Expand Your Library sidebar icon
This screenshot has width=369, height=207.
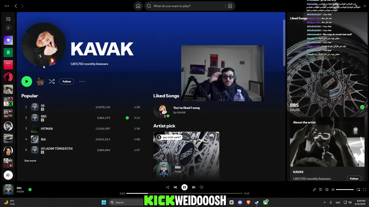(8, 19)
